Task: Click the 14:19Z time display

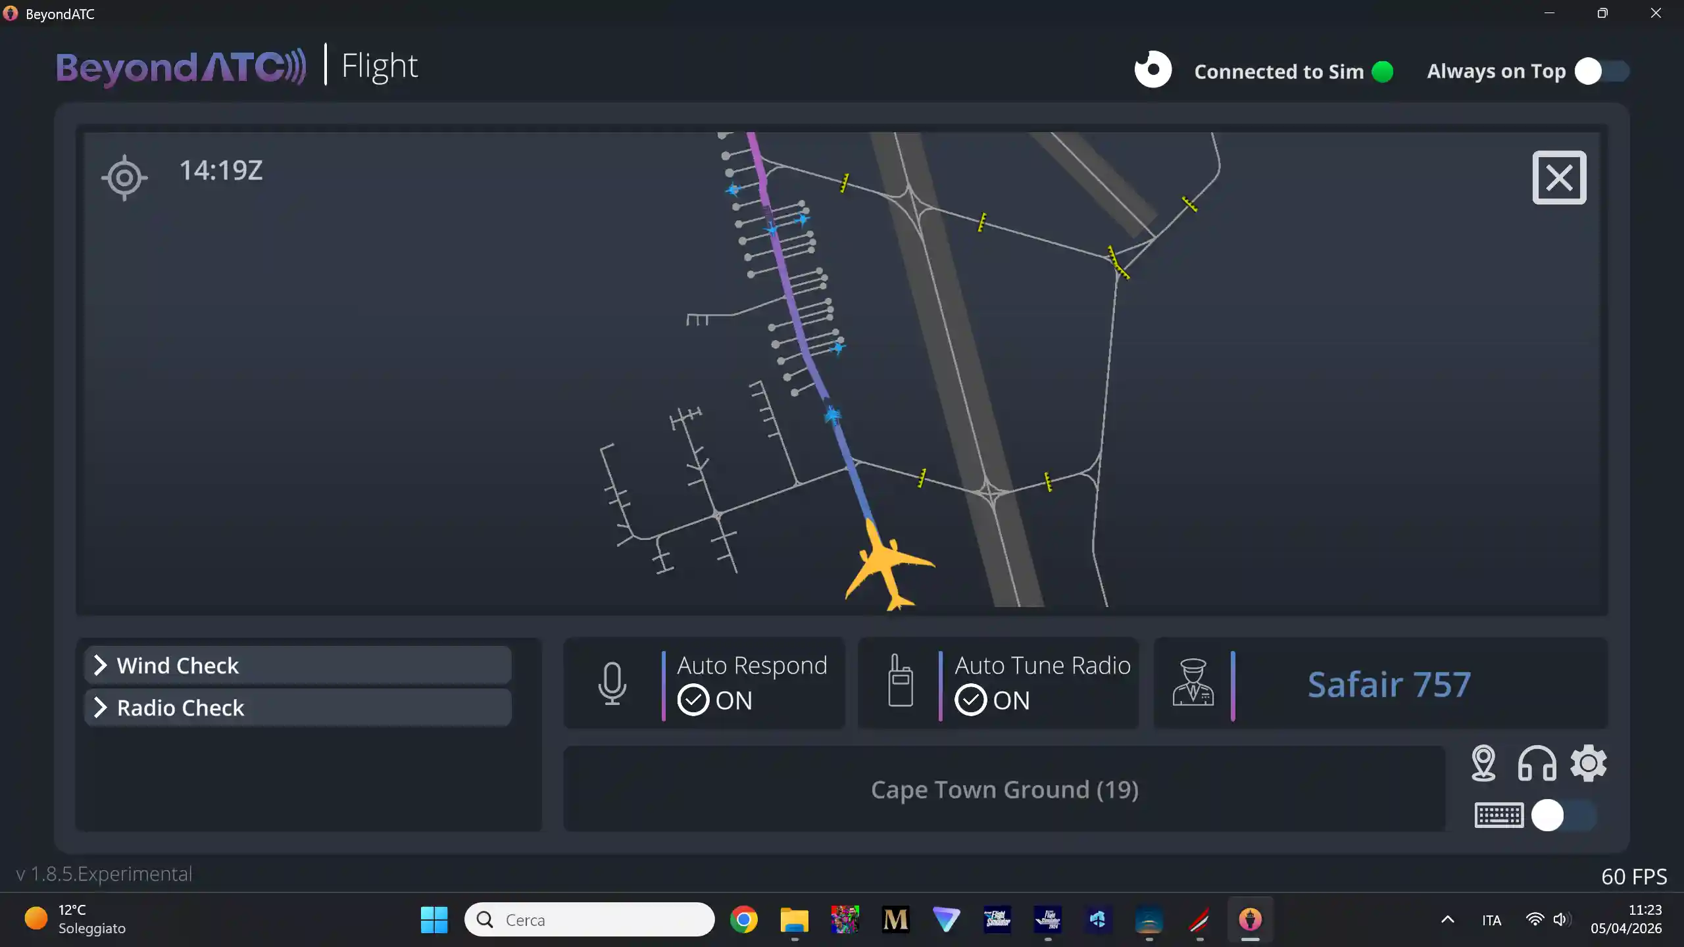Action: pos(221,170)
